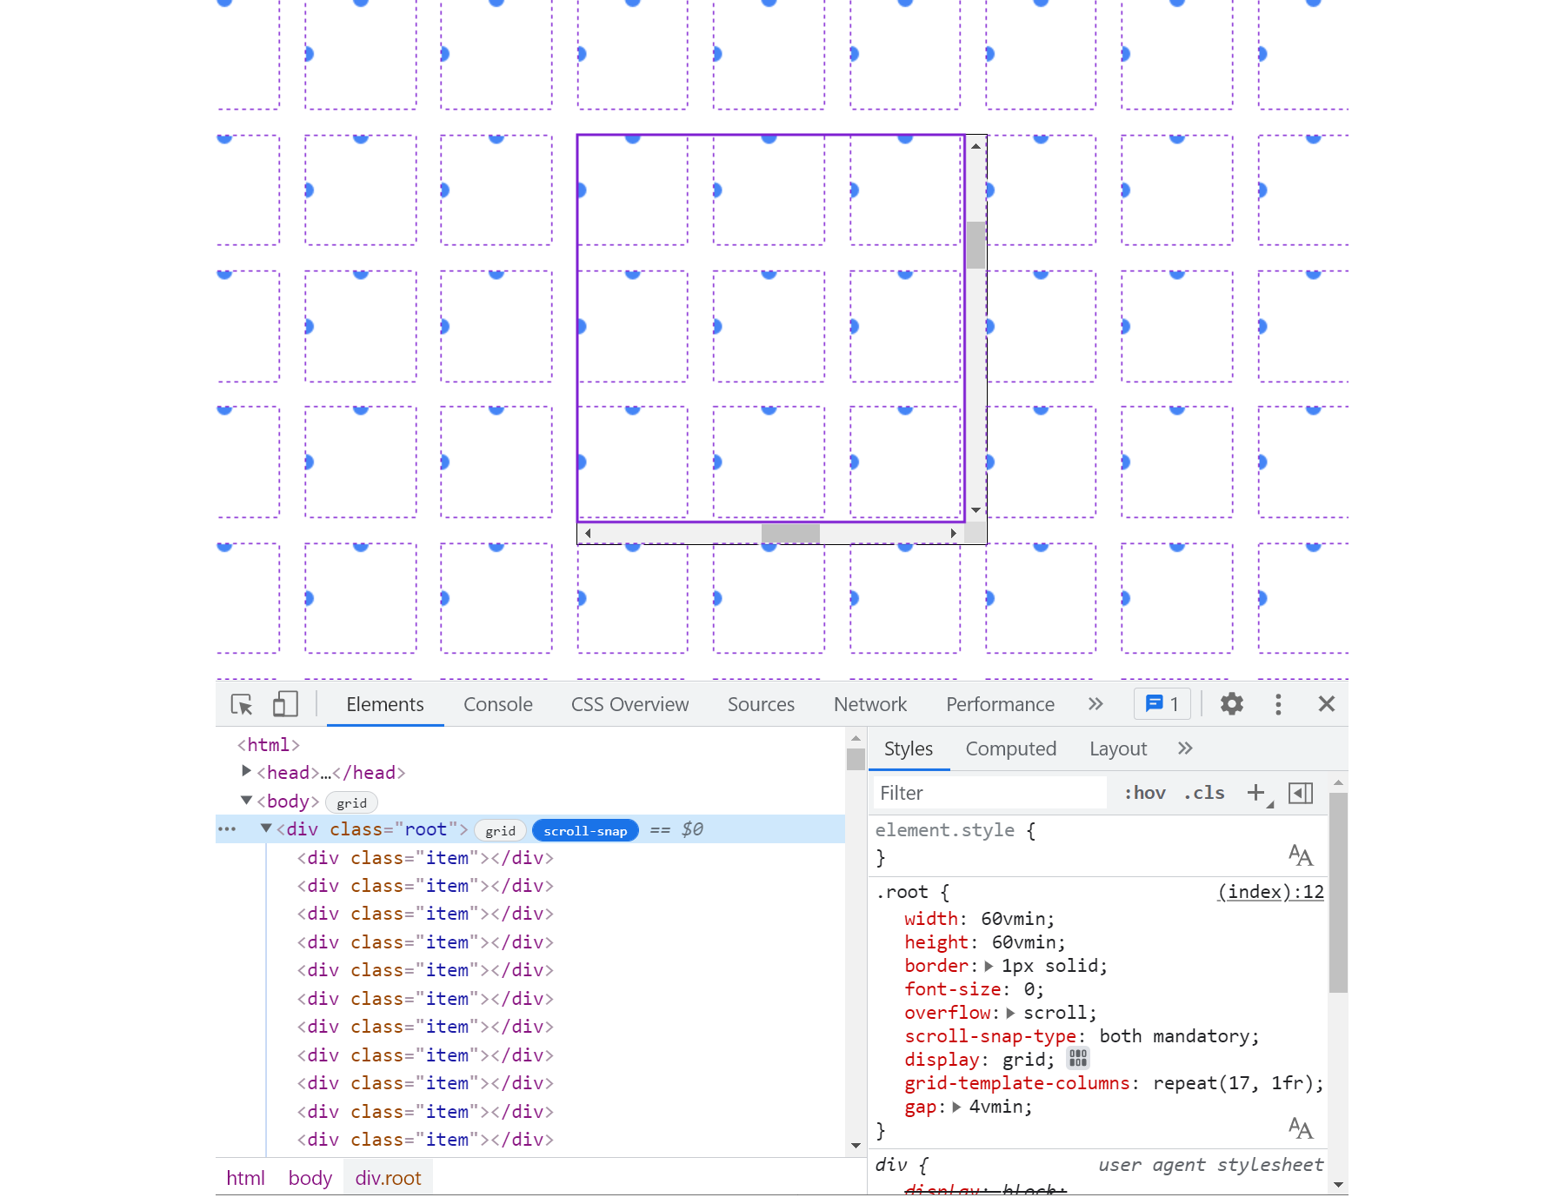Toggle the device toolbar icon
Image resolution: width=1565 pixels, height=1204 pixels.
click(284, 704)
